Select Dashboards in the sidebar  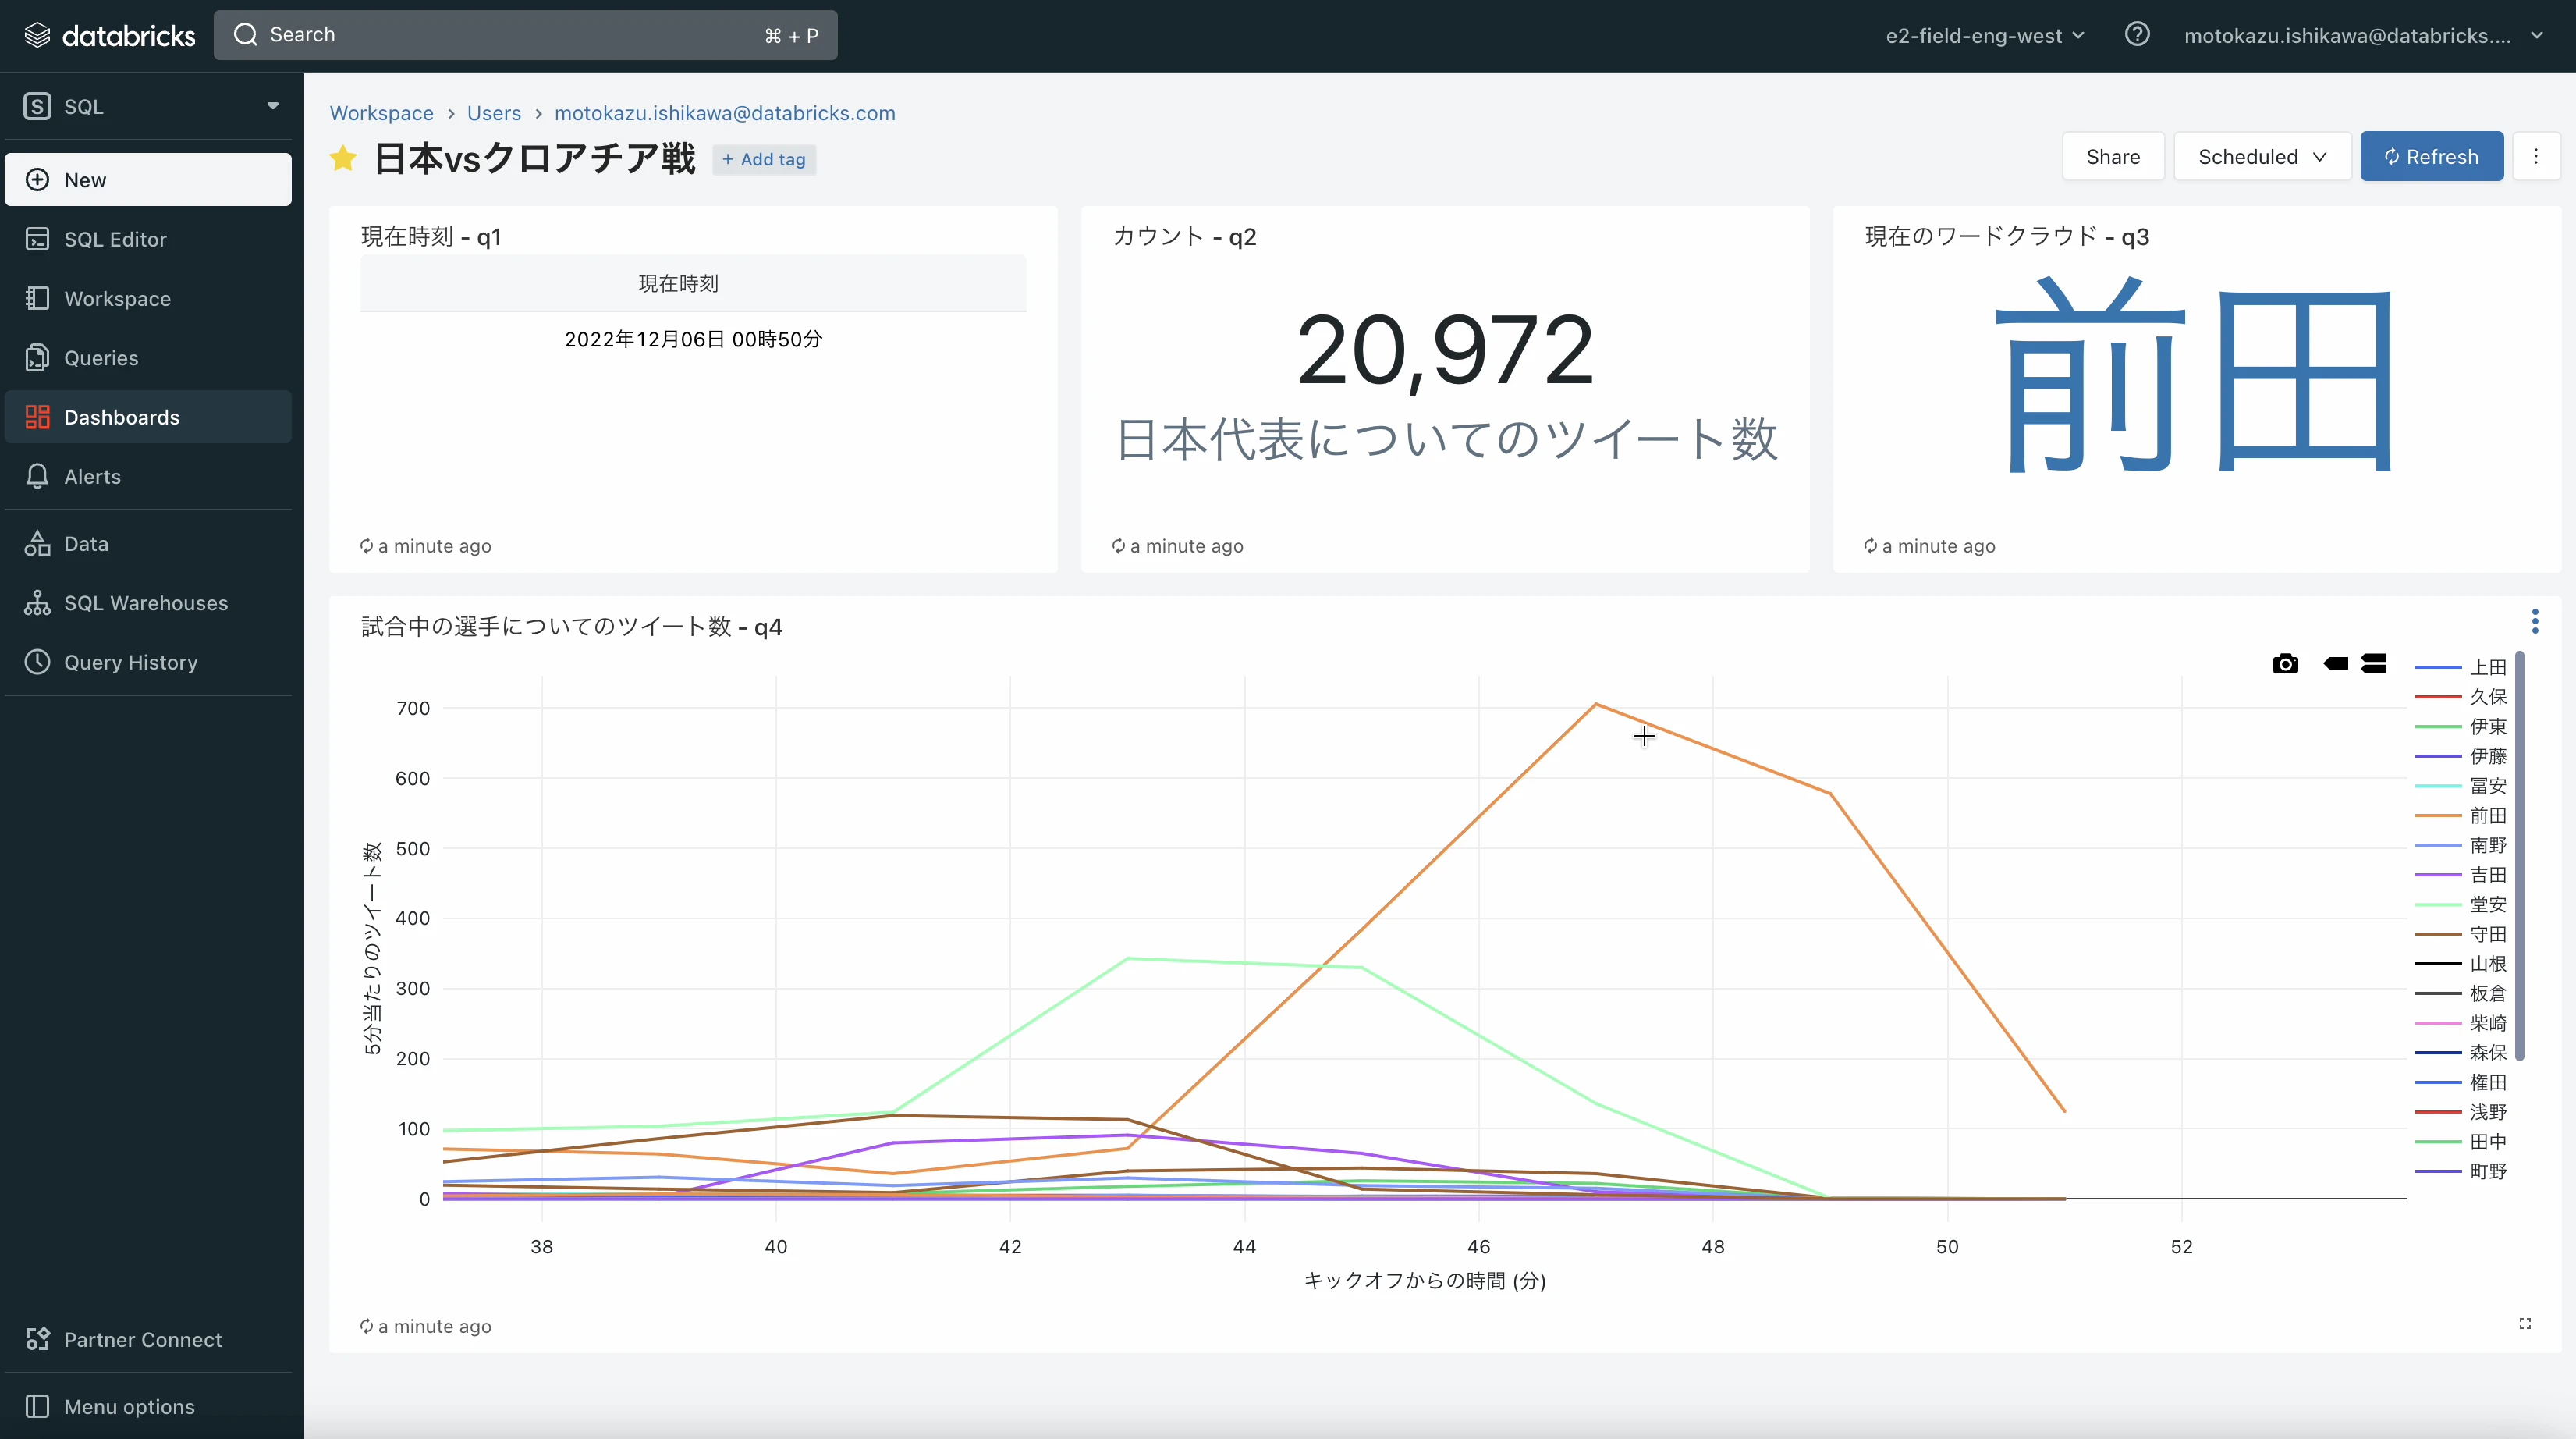click(120, 416)
